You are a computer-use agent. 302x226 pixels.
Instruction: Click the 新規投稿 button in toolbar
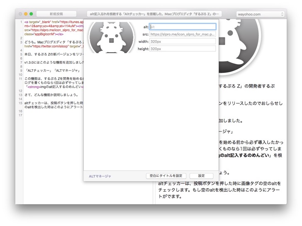56,14
